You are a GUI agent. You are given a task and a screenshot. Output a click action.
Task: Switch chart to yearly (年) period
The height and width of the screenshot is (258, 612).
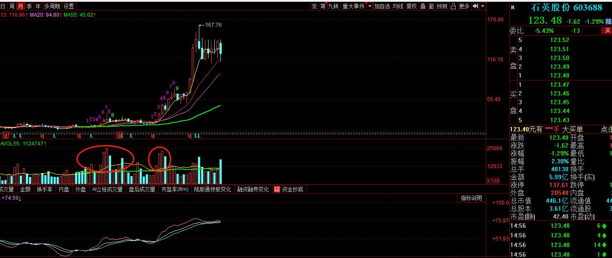38,6
